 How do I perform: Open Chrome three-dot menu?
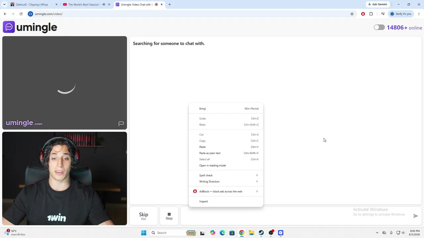click(419, 14)
